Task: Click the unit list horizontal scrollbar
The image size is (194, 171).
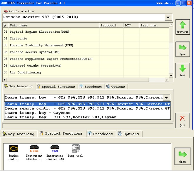Action: (85, 80)
